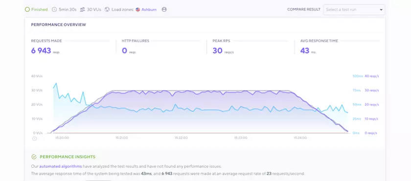
Task: Click the 25ms right axis label
Action: (x=357, y=119)
